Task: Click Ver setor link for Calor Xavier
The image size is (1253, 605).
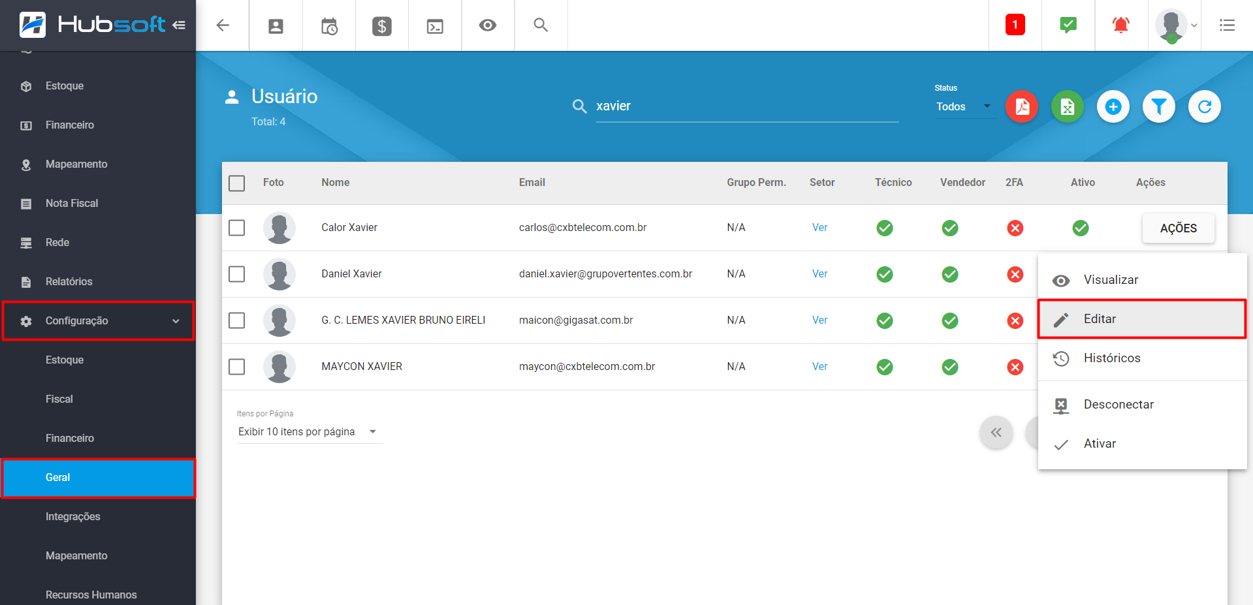Action: [x=819, y=228]
